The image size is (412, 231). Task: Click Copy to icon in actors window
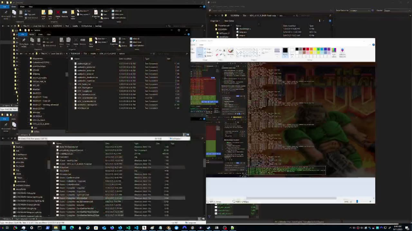68,42
